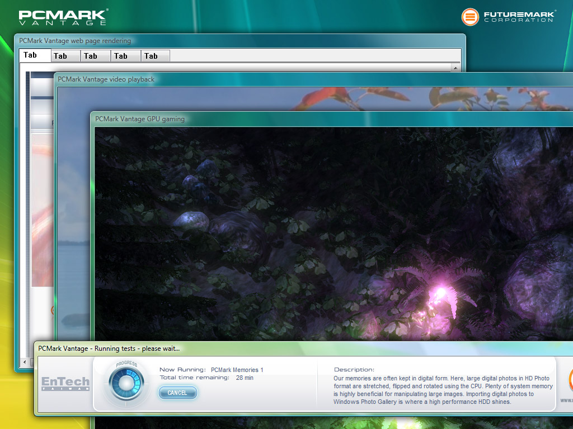Select the fifth Tab in web page rendering window
This screenshot has width=573, height=429.
point(156,56)
